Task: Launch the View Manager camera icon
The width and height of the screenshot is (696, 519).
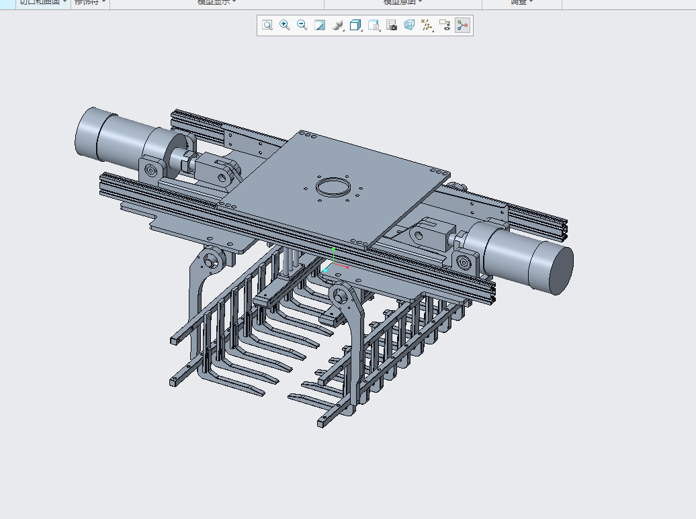Action: click(x=392, y=26)
